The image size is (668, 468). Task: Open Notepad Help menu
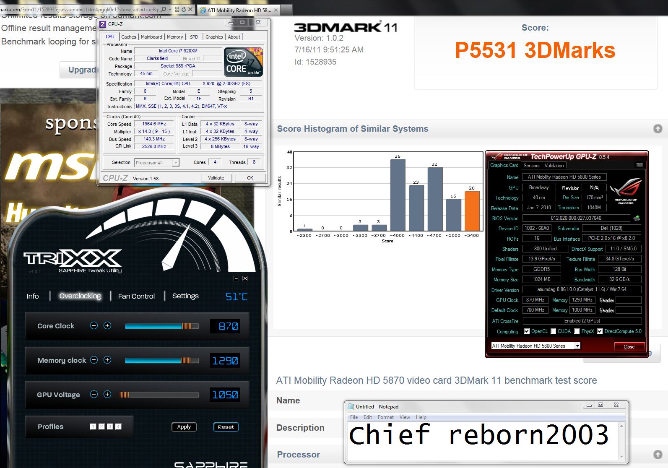click(x=421, y=417)
